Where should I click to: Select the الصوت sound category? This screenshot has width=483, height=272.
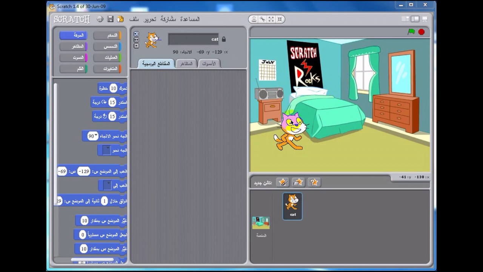coord(73,58)
